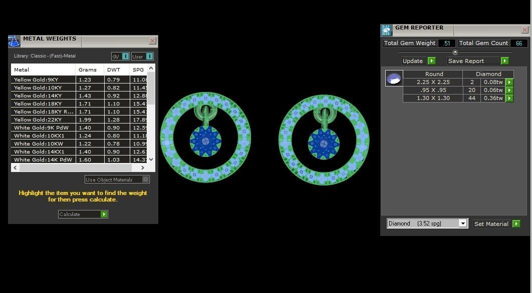532x293 pixels.
Task: Select the round gem shape thumbnail
Action: pyautogui.click(x=394, y=78)
